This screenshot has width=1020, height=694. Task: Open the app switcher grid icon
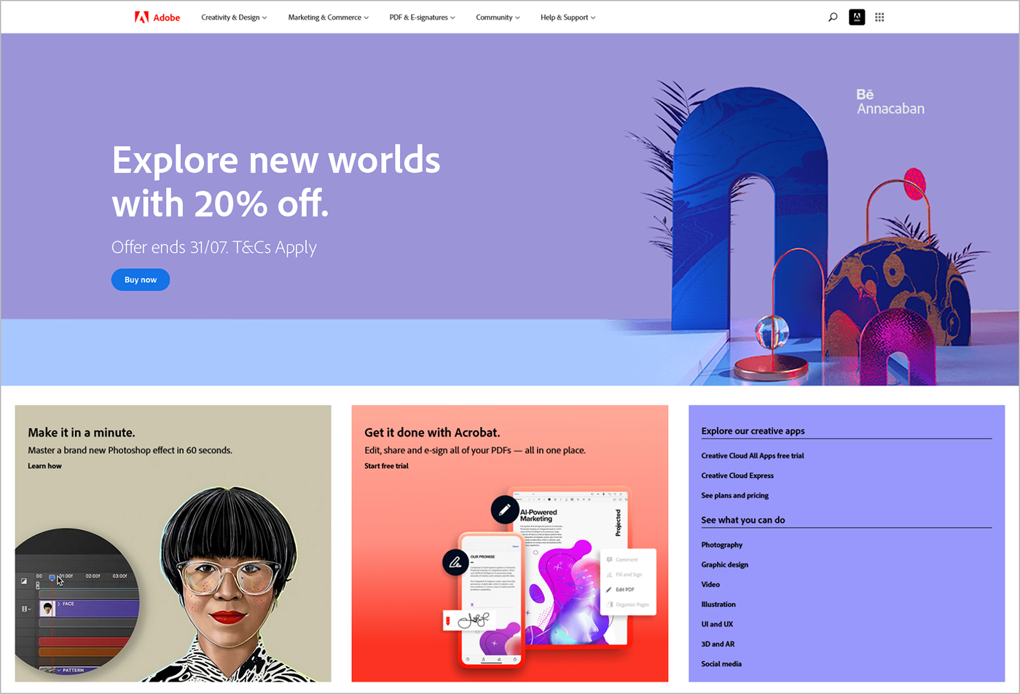pyautogui.click(x=879, y=17)
